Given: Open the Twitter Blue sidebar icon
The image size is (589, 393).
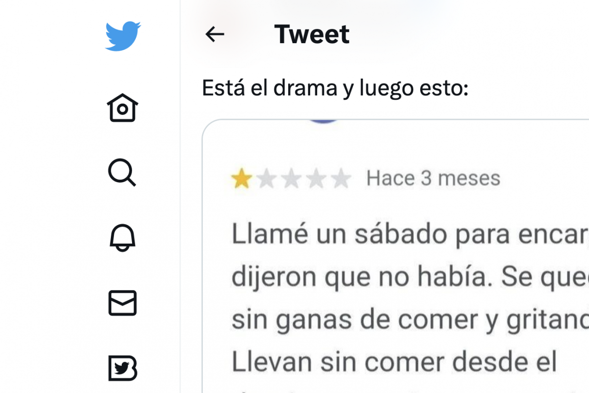Looking at the screenshot, I should click(x=122, y=367).
